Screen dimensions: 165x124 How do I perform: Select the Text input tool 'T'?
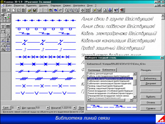[3, 26]
